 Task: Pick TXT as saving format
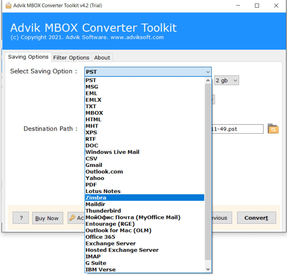click(145, 106)
